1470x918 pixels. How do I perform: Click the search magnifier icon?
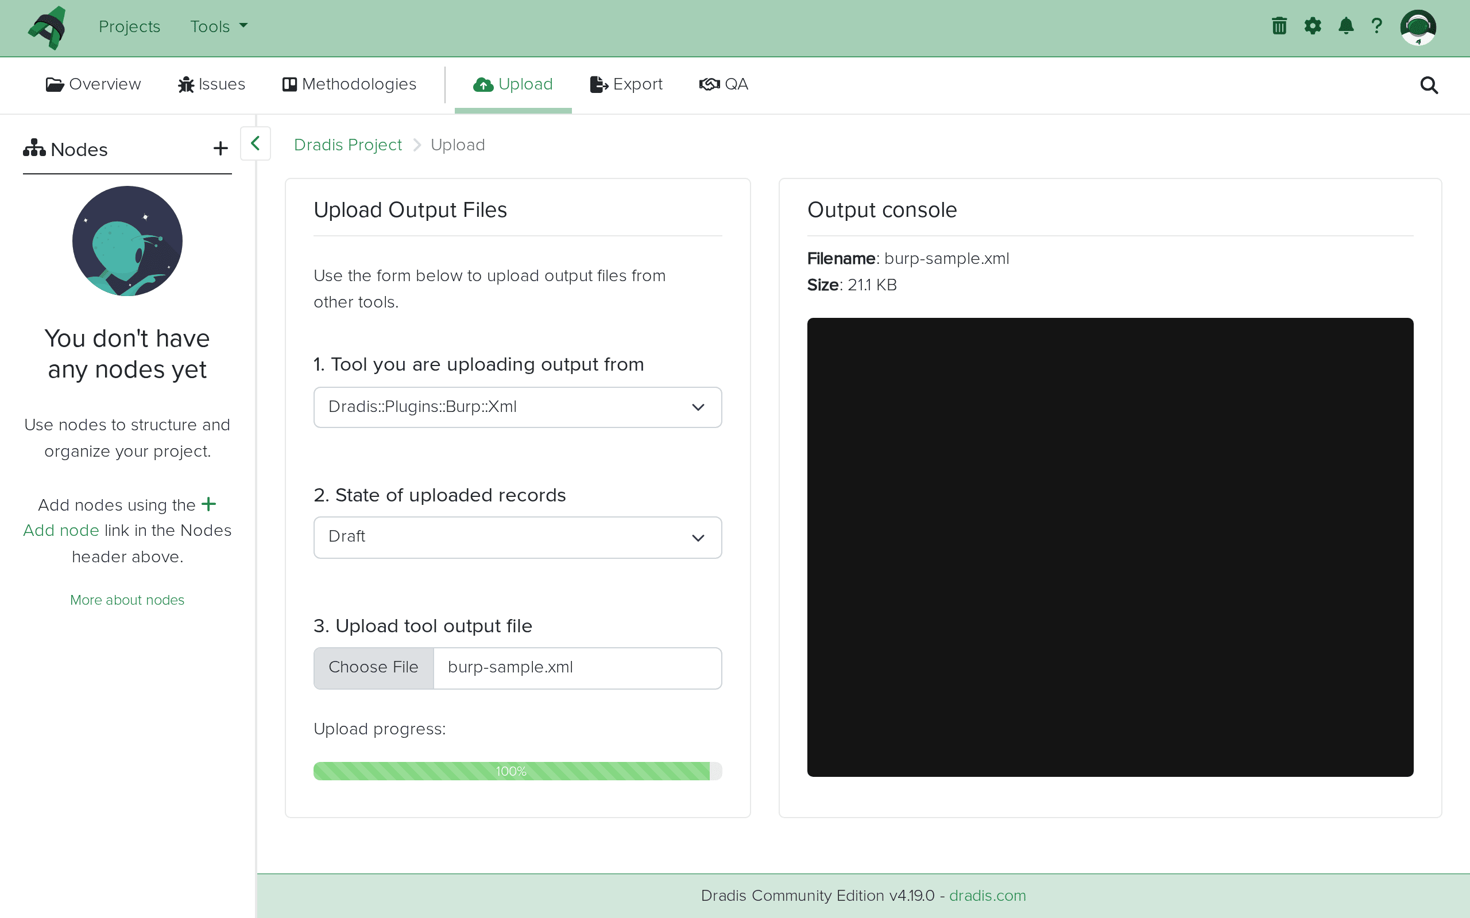[1429, 85]
